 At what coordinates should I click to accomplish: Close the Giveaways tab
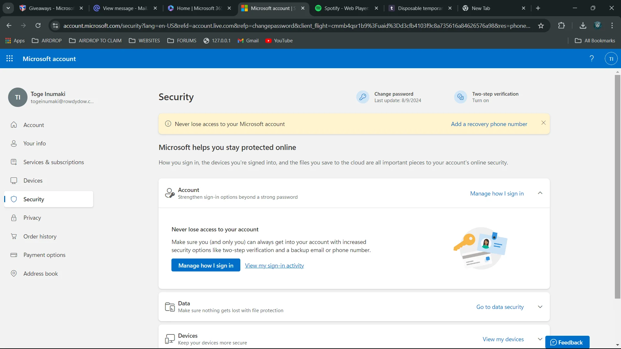81,8
